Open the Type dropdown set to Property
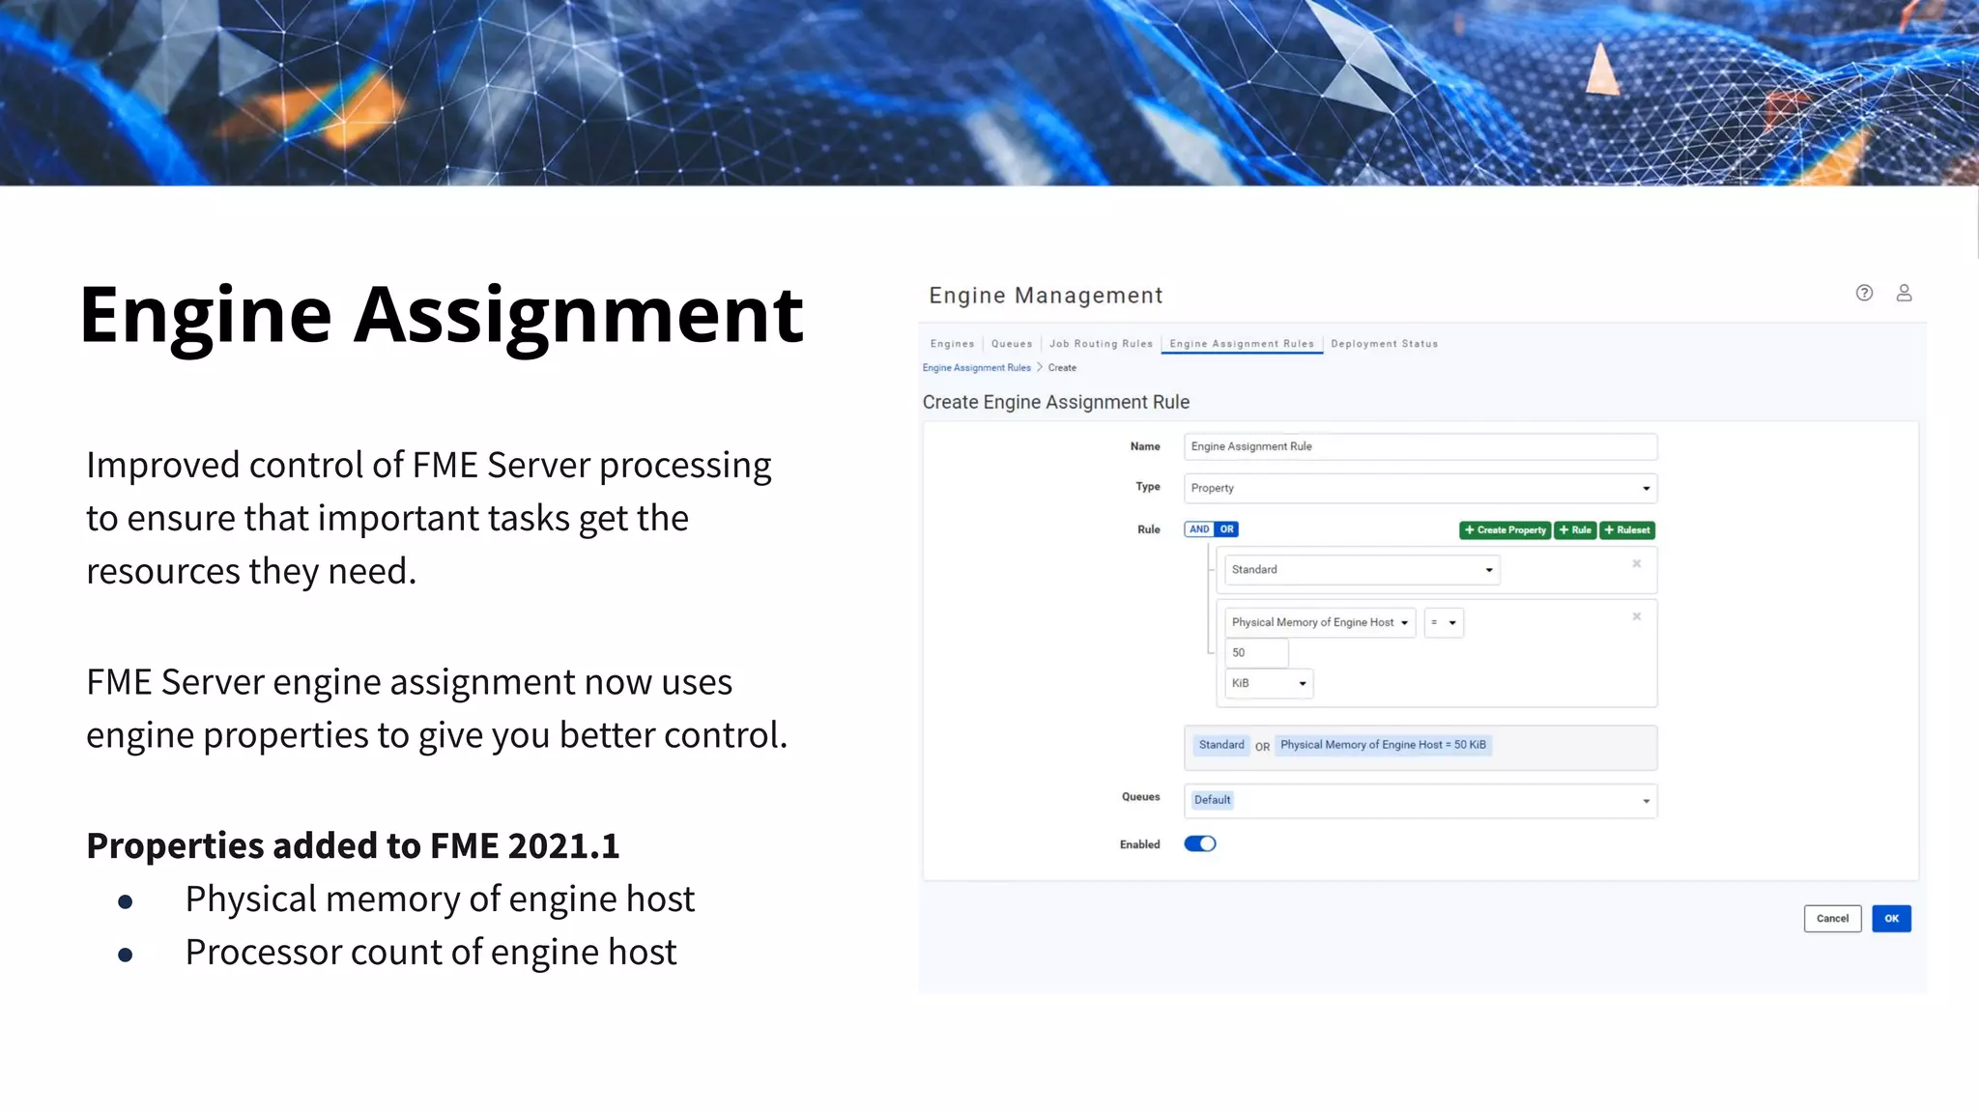The height and width of the screenshot is (1113, 1979). [1420, 488]
